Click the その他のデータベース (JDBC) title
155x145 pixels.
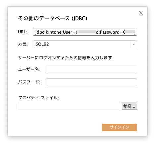click(x=53, y=18)
